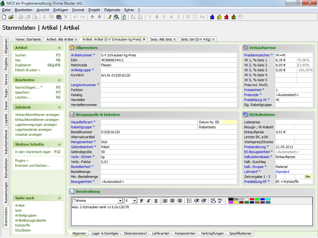Viewport: 318px width, 238px height.
Task: Click Verkaufskonditionen anzeigen link
Action: click(x=37, y=115)
